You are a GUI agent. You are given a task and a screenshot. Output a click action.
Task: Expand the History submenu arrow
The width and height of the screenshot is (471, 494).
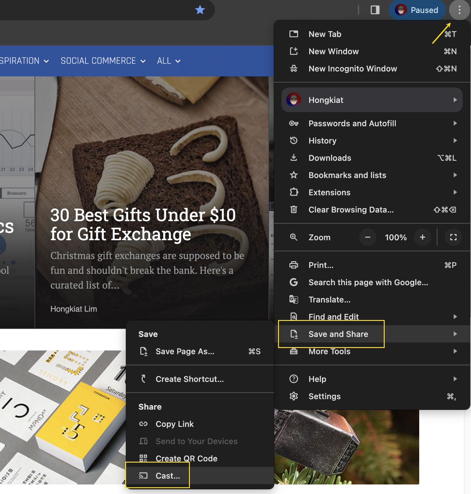click(455, 140)
